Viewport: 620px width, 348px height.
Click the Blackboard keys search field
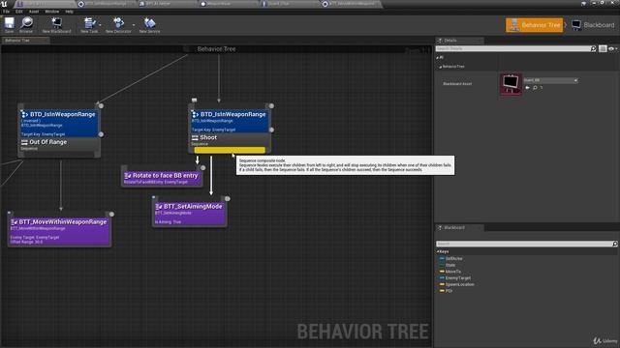524,244
